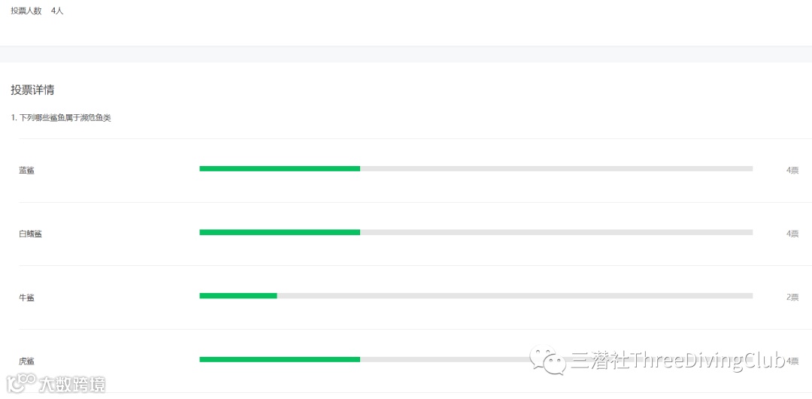Click the 三潜社ThreeDivingClub watermark text
The height and width of the screenshot is (399, 812).
tap(677, 360)
